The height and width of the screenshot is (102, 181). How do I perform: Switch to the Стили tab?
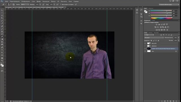click(x=153, y=20)
